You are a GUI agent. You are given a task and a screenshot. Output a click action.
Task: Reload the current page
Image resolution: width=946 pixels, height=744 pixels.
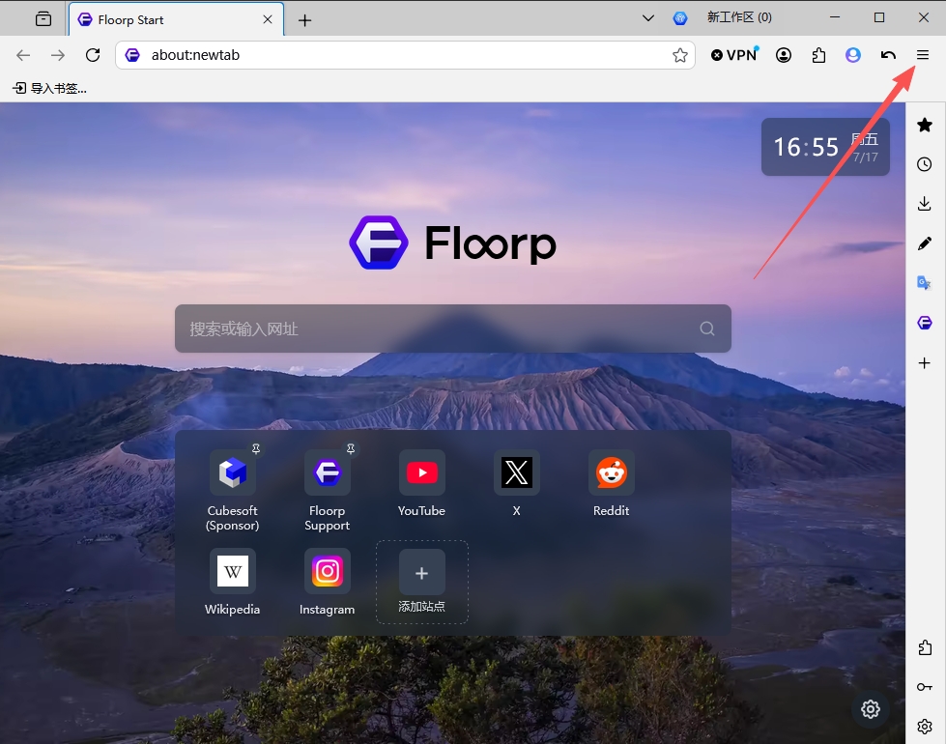click(x=93, y=55)
